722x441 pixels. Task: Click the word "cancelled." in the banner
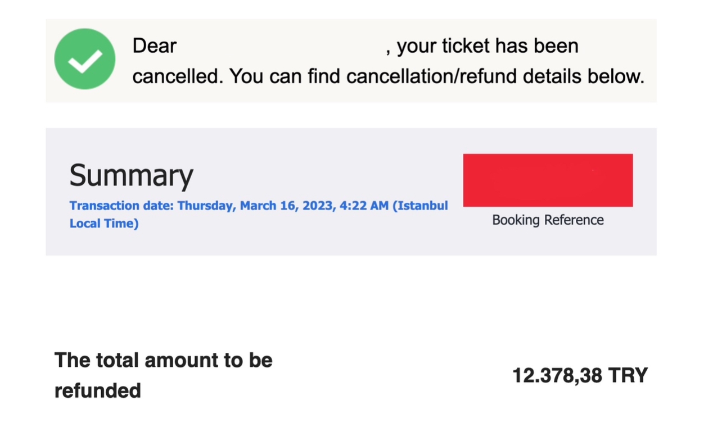tap(178, 75)
